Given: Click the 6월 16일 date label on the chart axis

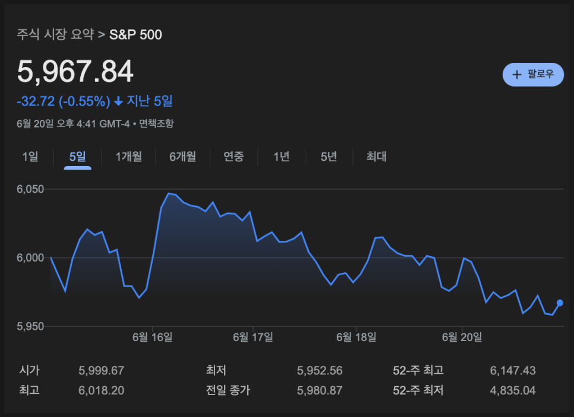Looking at the screenshot, I should [152, 337].
